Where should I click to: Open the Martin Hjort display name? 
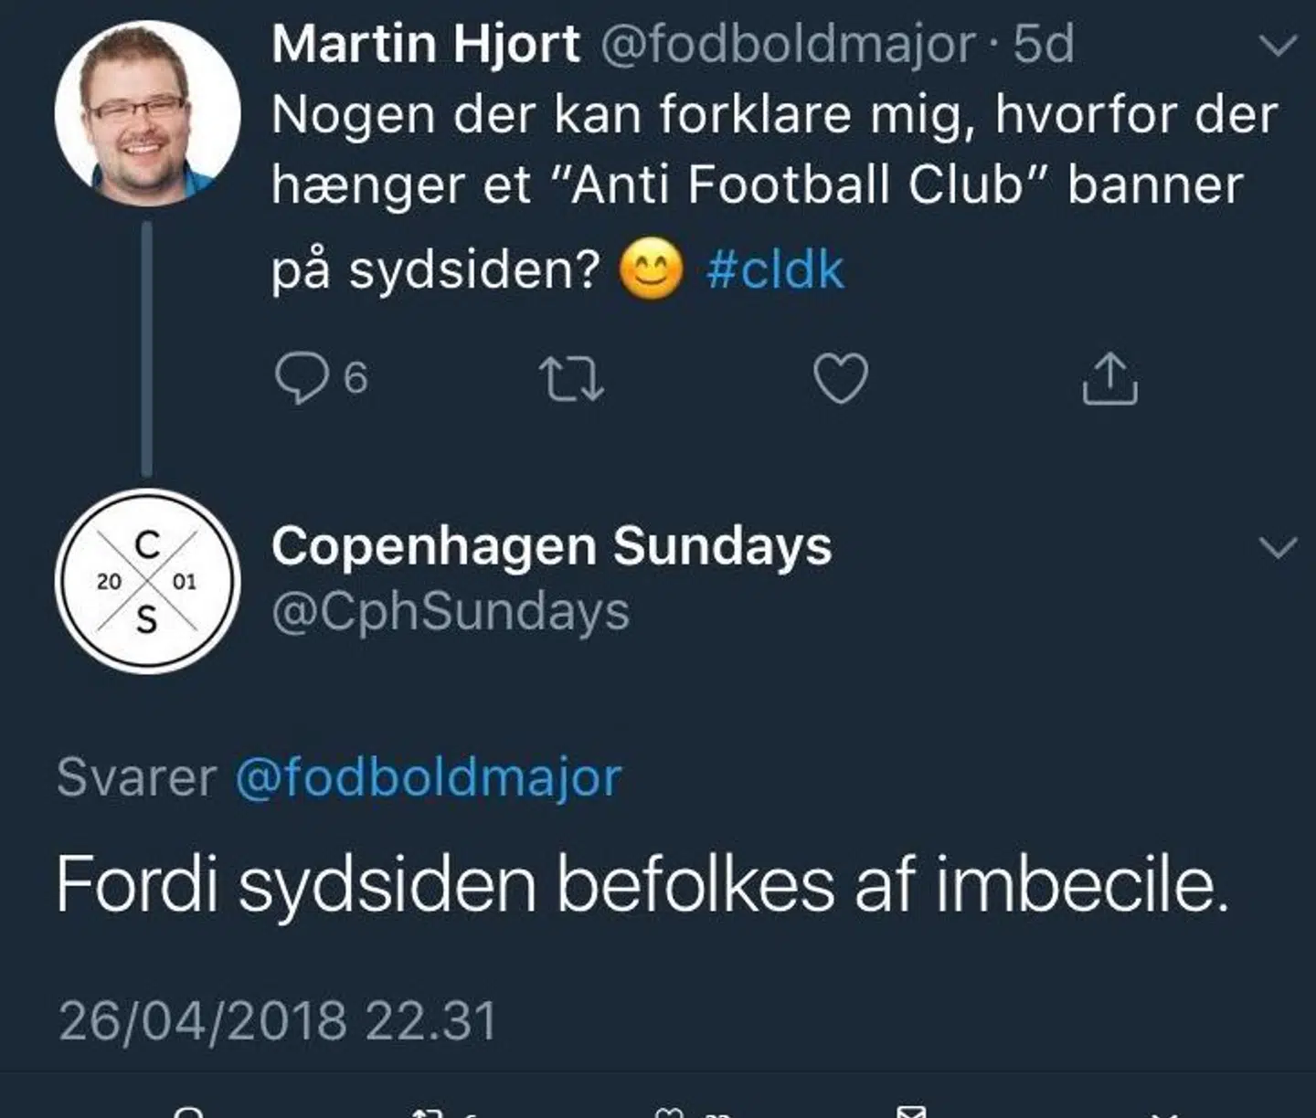(x=426, y=44)
